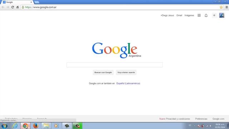This screenshot has height=129, width=229.
Task: Select the Google tab
Action: (18, 2)
